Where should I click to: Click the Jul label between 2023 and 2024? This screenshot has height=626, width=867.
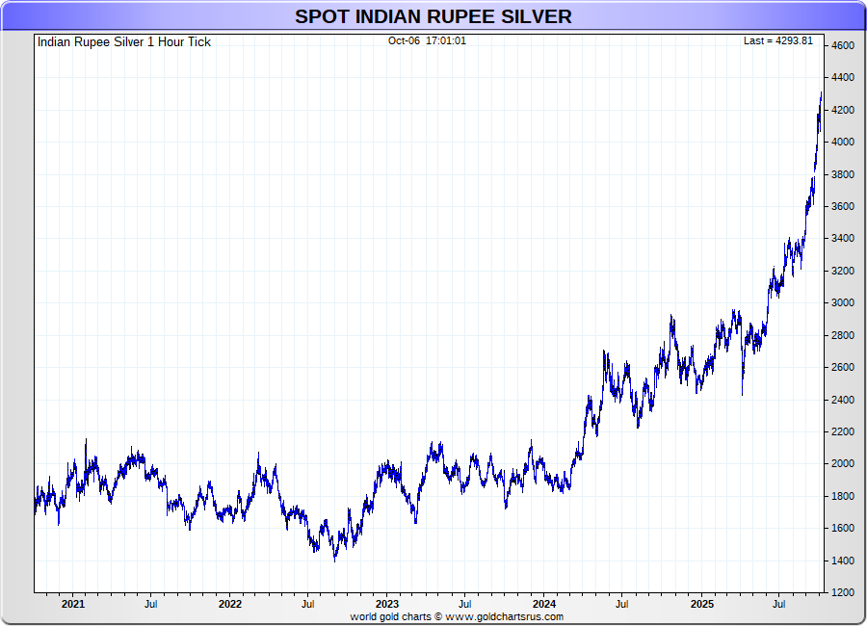465,605
